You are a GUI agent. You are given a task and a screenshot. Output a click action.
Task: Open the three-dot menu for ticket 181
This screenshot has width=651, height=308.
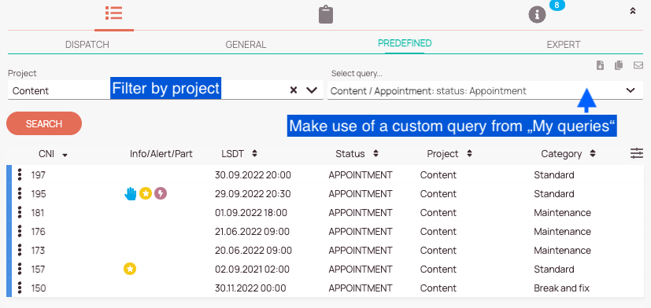(20, 212)
